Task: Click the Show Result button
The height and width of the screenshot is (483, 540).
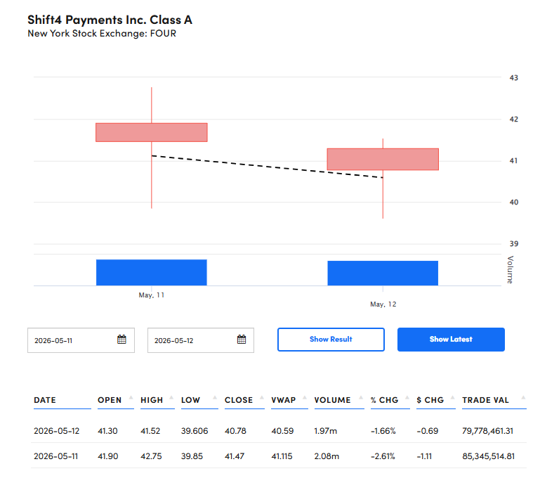Action: pyautogui.click(x=331, y=340)
